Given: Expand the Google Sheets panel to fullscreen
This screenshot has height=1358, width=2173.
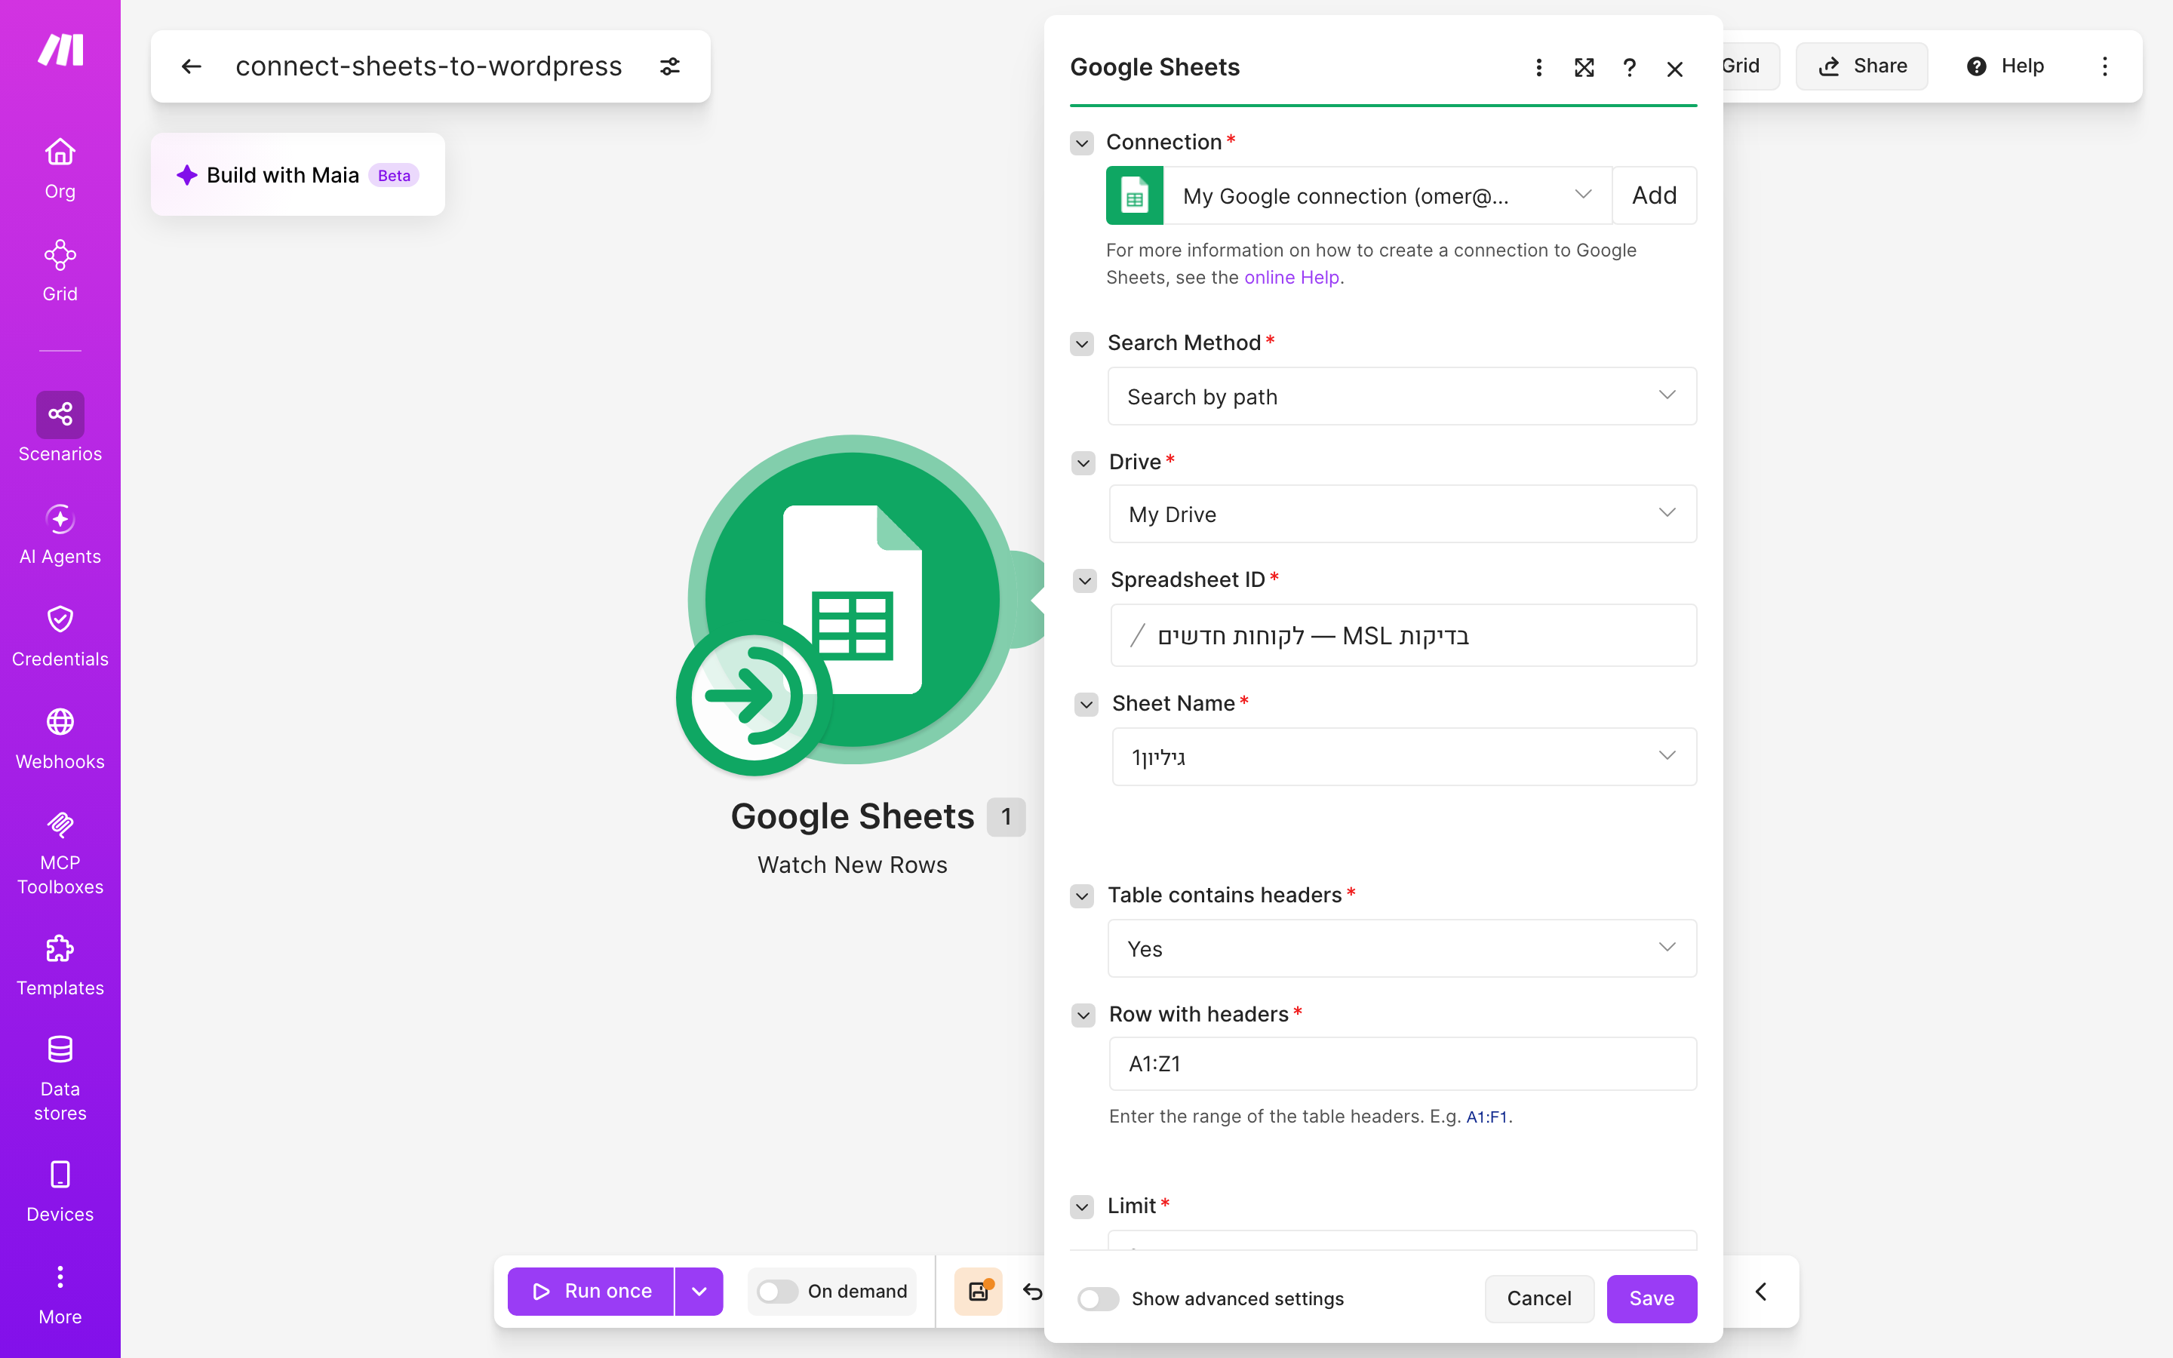Looking at the screenshot, I should point(1584,68).
